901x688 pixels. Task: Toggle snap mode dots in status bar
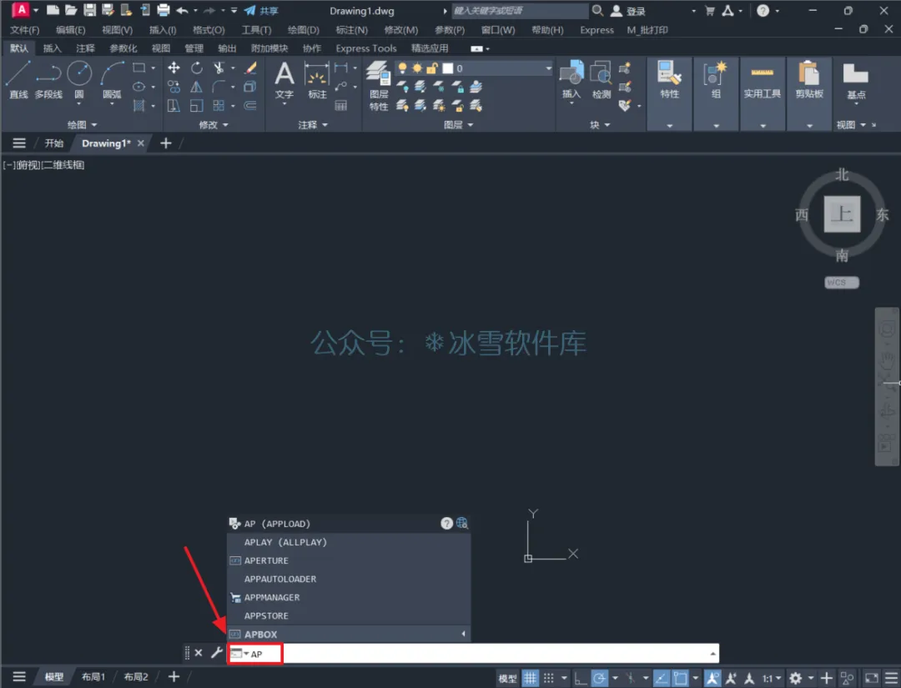tap(549, 678)
